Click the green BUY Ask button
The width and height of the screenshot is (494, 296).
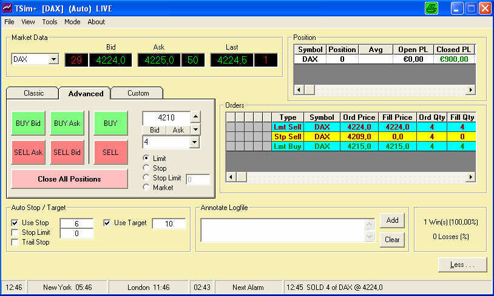point(67,123)
